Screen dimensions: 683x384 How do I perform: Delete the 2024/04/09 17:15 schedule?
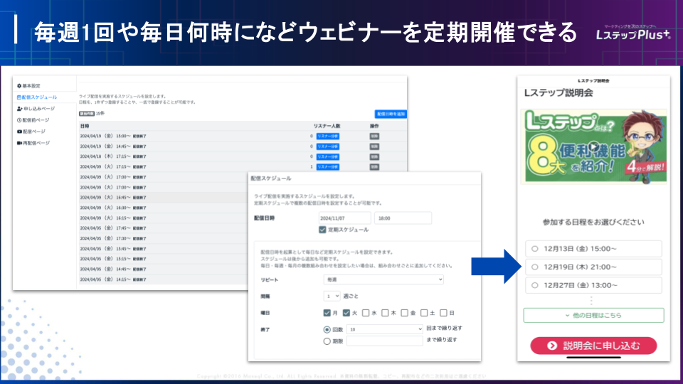pos(374,166)
